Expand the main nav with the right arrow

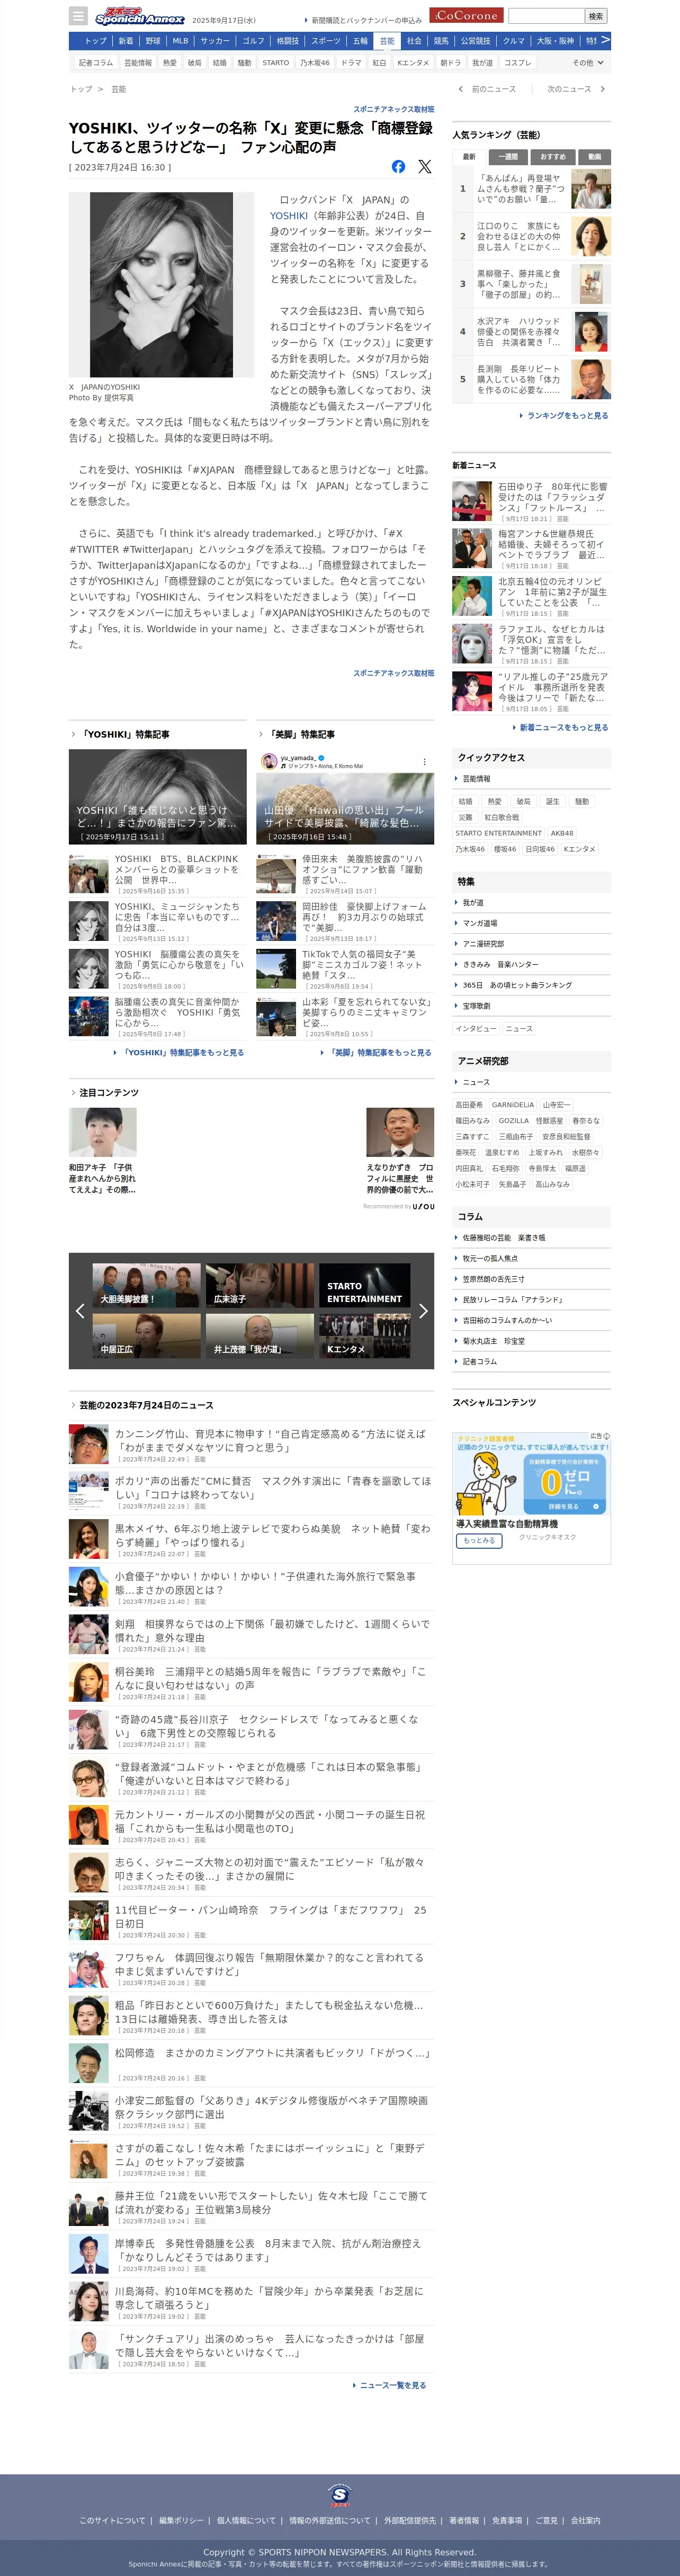(x=604, y=41)
